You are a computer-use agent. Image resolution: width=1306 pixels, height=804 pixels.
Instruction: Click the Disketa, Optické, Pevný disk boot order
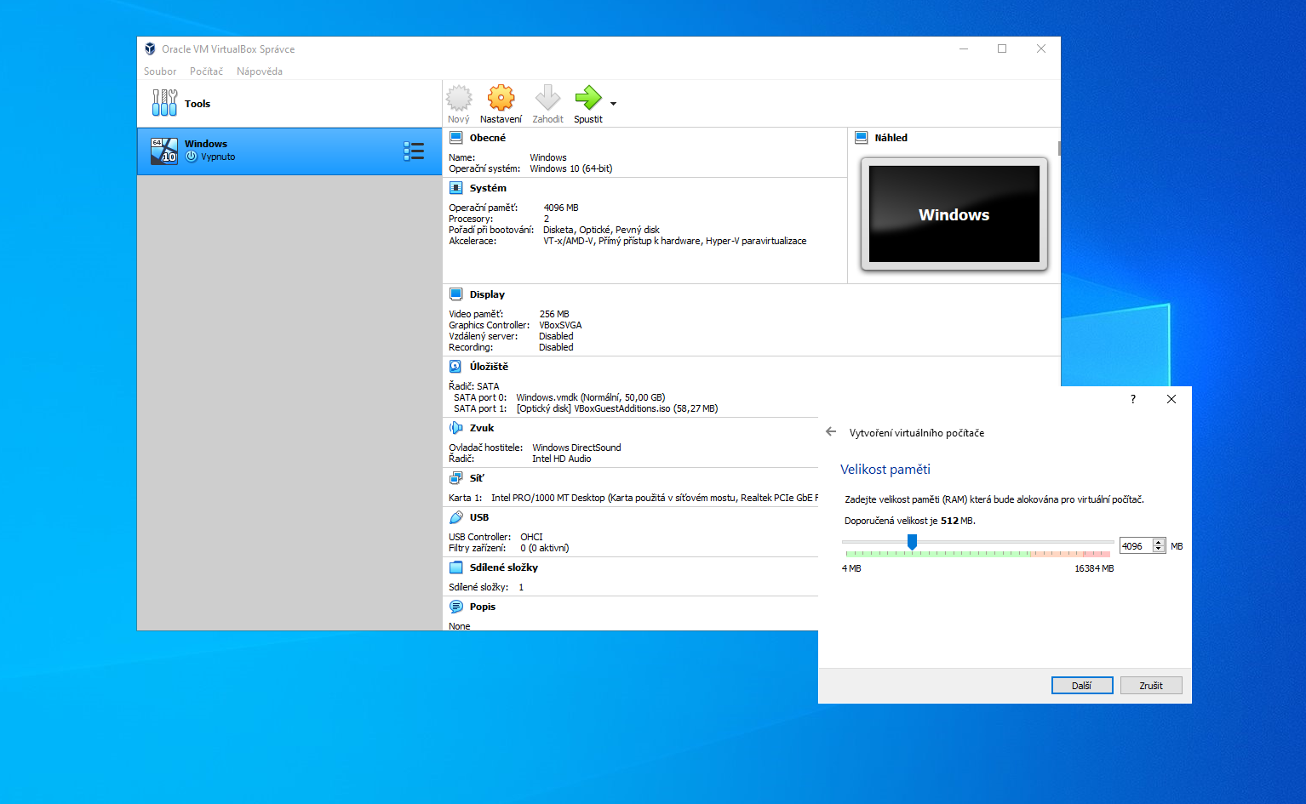tap(601, 230)
